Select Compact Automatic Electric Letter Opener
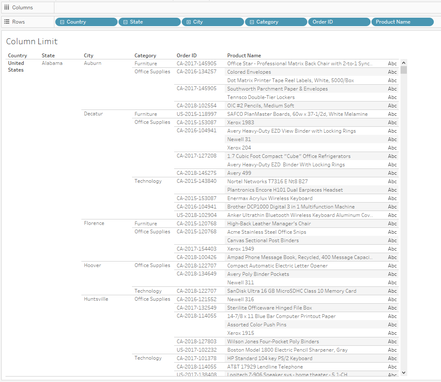 pos(277,266)
